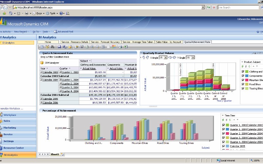Viewport: 263px width, 164px height.
Task: Click the fit-width layout icon beside Zoom Out
Action: (103, 47)
